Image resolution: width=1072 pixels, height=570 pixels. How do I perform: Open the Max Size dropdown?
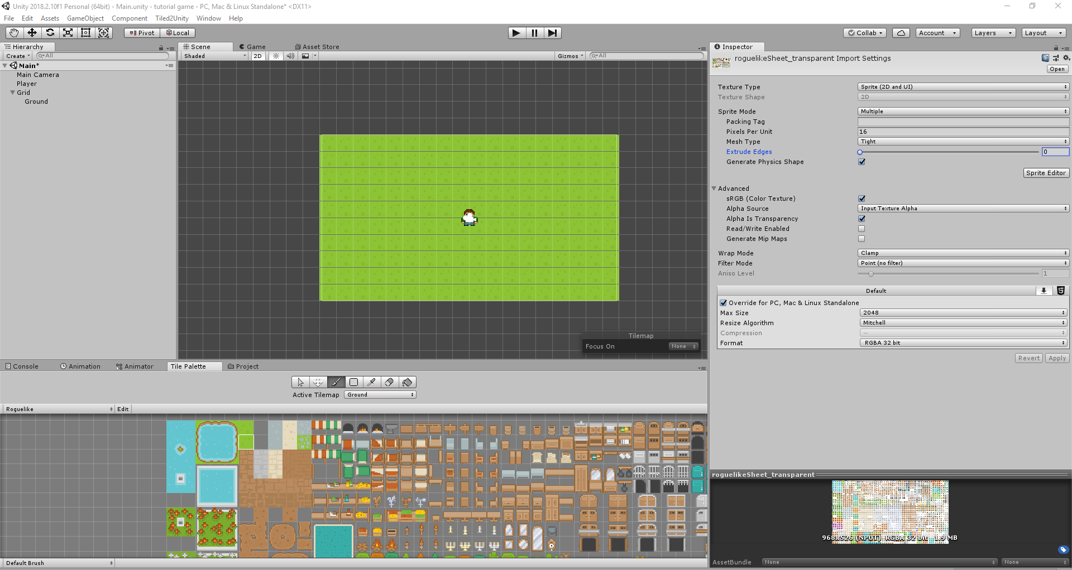tap(962, 312)
